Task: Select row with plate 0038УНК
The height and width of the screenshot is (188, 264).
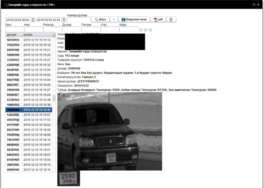Action: click(x=29, y=70)
